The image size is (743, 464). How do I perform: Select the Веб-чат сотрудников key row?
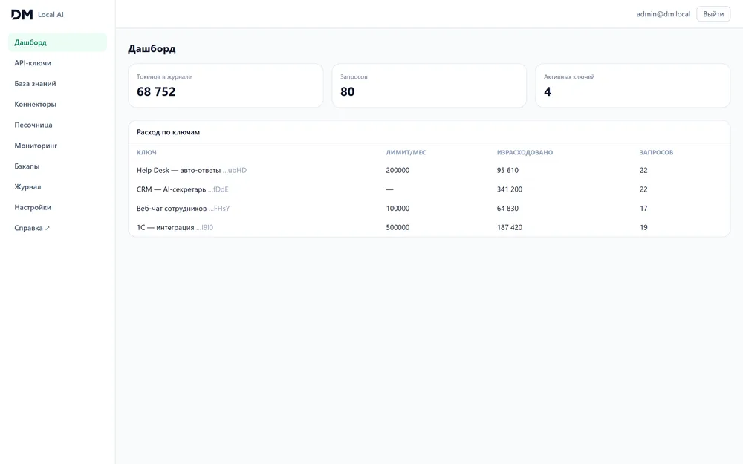pyautogui.click(x=429, y=209)
